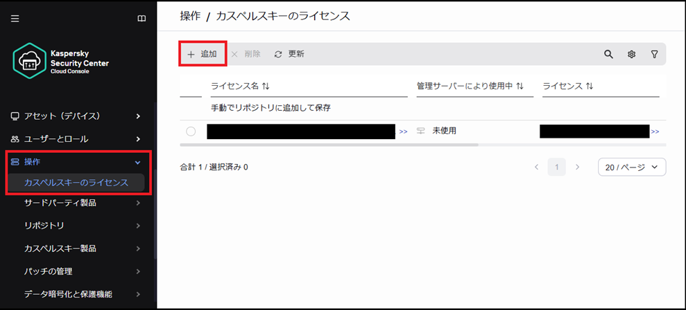This screenshot has height=310, width=686.
Task: Open カスペルスキーのライセンス menu item
Action: point(76,183)
